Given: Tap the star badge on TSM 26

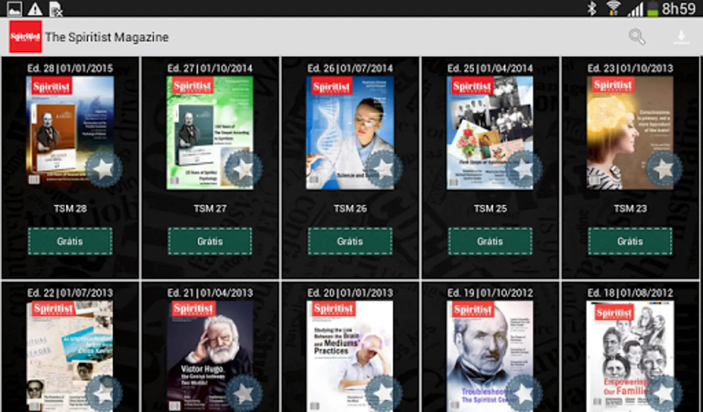Looking at the screenshot, I should (384, 169).
